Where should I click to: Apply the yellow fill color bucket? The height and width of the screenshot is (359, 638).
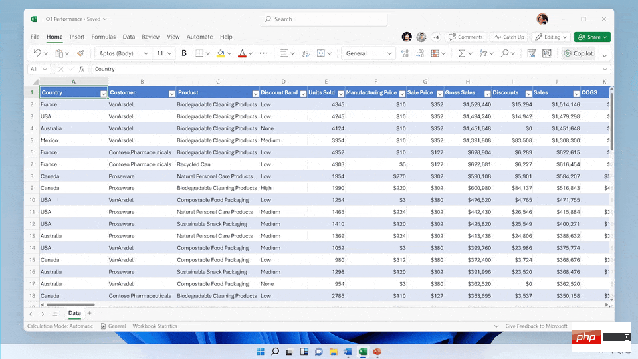(x=221, y=53)
